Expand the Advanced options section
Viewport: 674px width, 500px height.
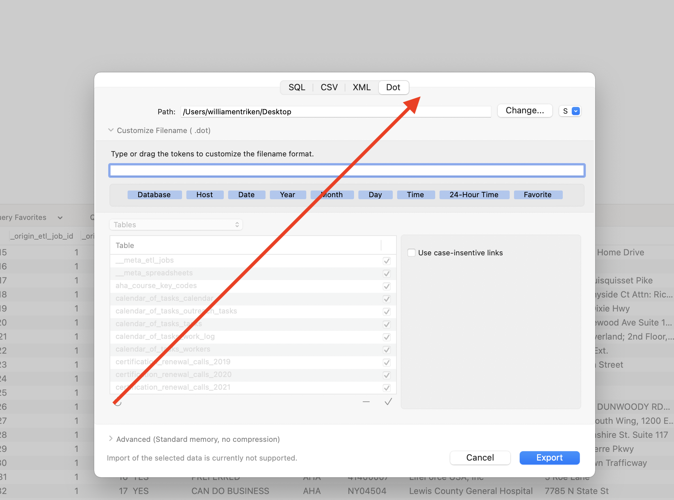111,439
